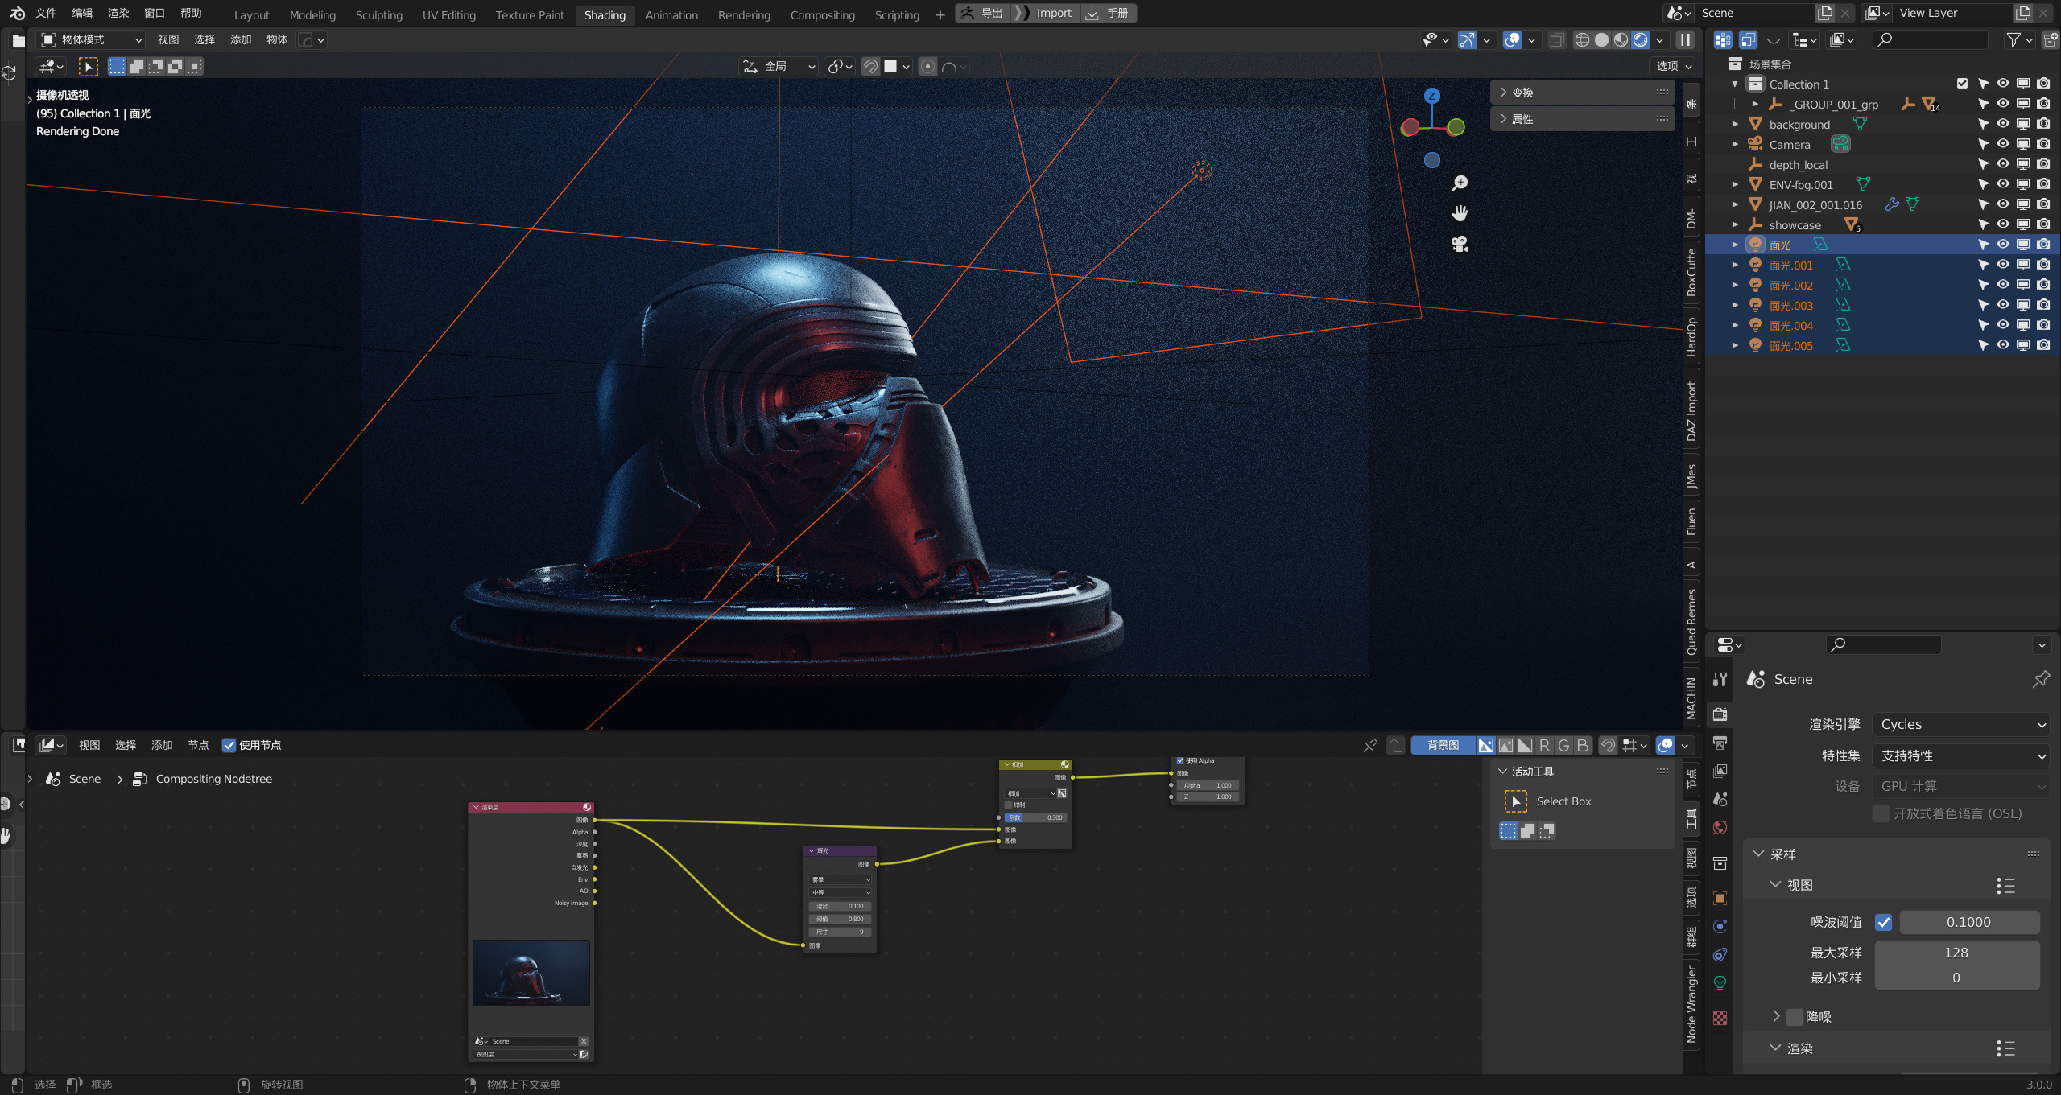Image resolution: width=2061 pixels, height=1095 pixels.
Task: Switch to the UV Editing workspace tab
Action: pyautogui.click(x=448, y=14)
